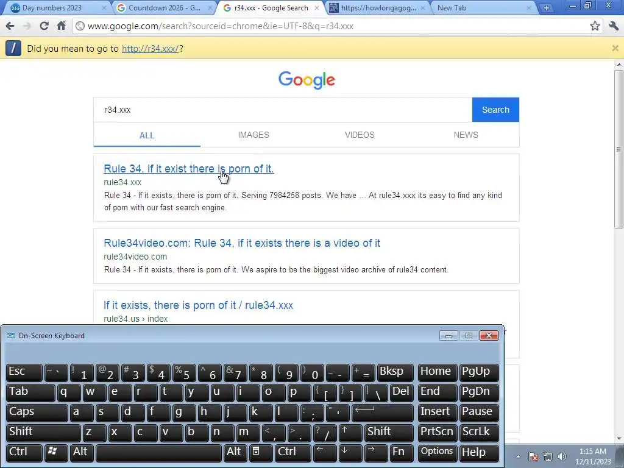Click the scrollbar up arrow

click(619, 65)
